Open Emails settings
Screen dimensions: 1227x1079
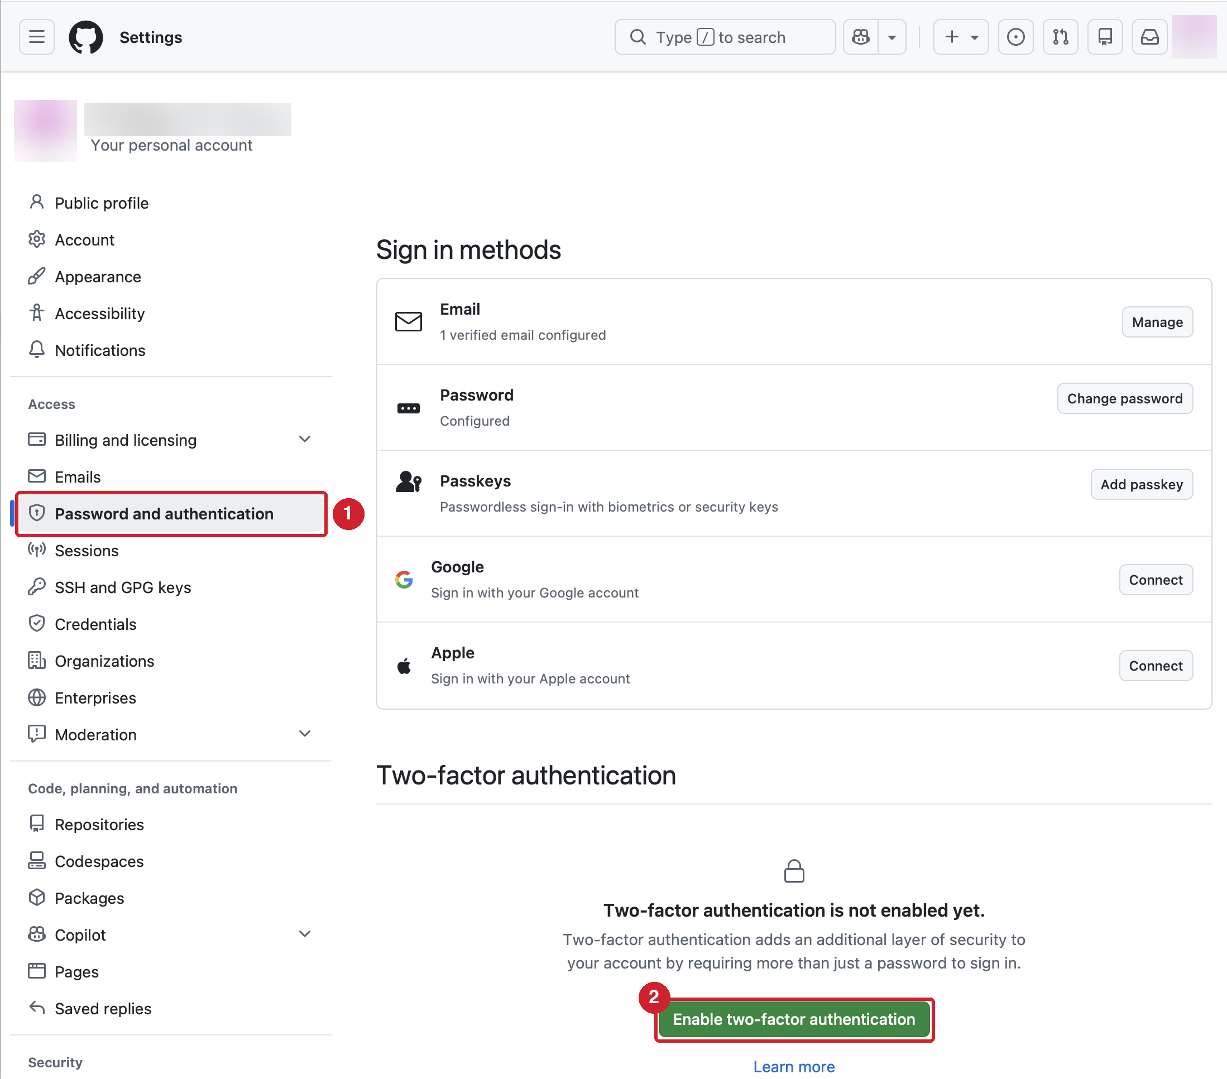pos(171,476)
